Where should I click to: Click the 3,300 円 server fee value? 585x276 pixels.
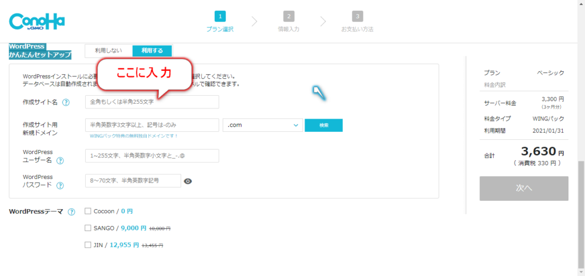[x=552, y=99]
